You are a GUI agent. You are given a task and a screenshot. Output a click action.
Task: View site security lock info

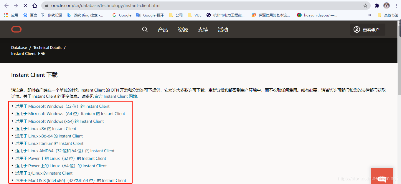(x=47, y=6)
